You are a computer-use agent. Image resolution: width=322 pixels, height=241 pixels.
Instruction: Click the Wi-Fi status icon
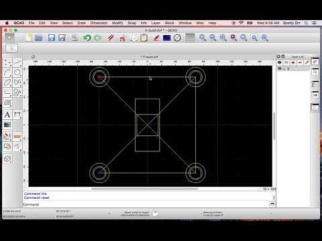point(241,23)
